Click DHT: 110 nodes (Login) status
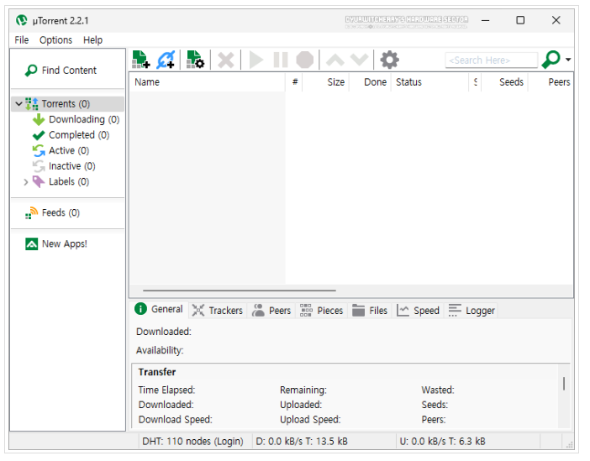This screenshot has height=461, width=590. (x=192, y=442)
